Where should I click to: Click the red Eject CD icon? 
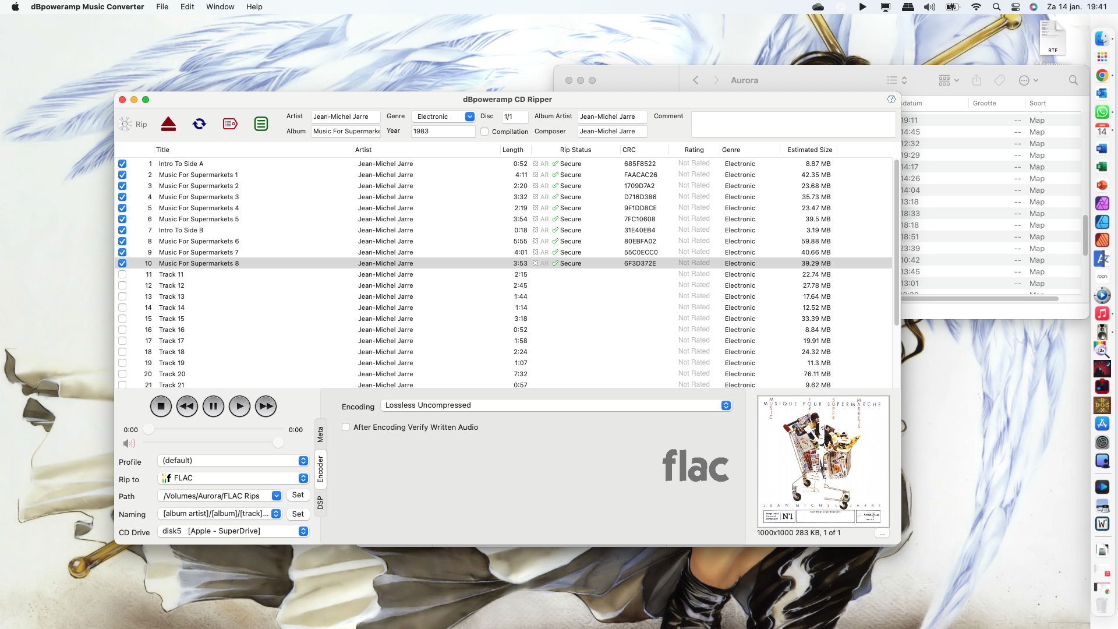(x=168, y=124)
